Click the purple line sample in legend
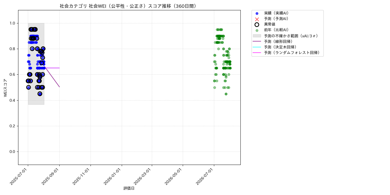Image resolution: width=390 pixels, height=195 pixels. click(257, 42)
